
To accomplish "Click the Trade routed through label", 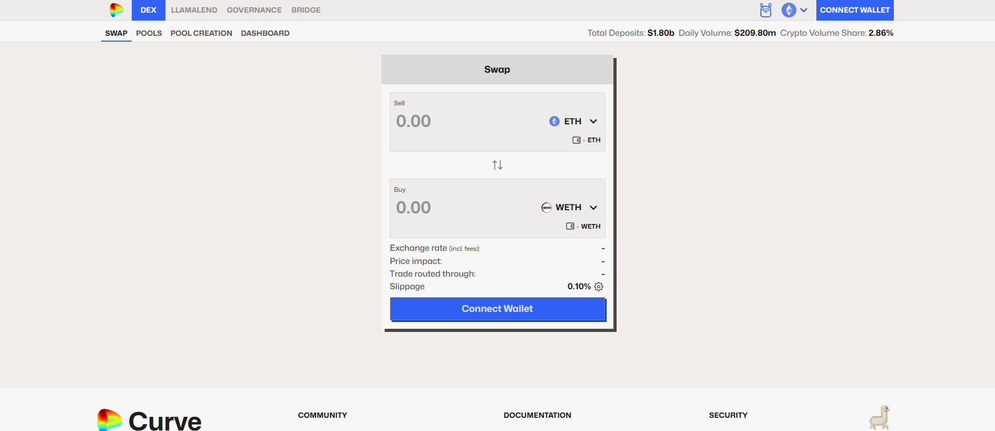I will click(433, 274).
